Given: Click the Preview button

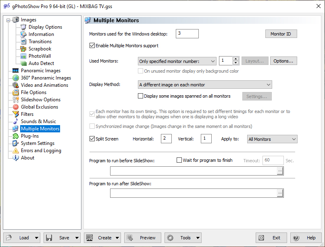Looking at the screenshot, I should [x=143, y=238].
